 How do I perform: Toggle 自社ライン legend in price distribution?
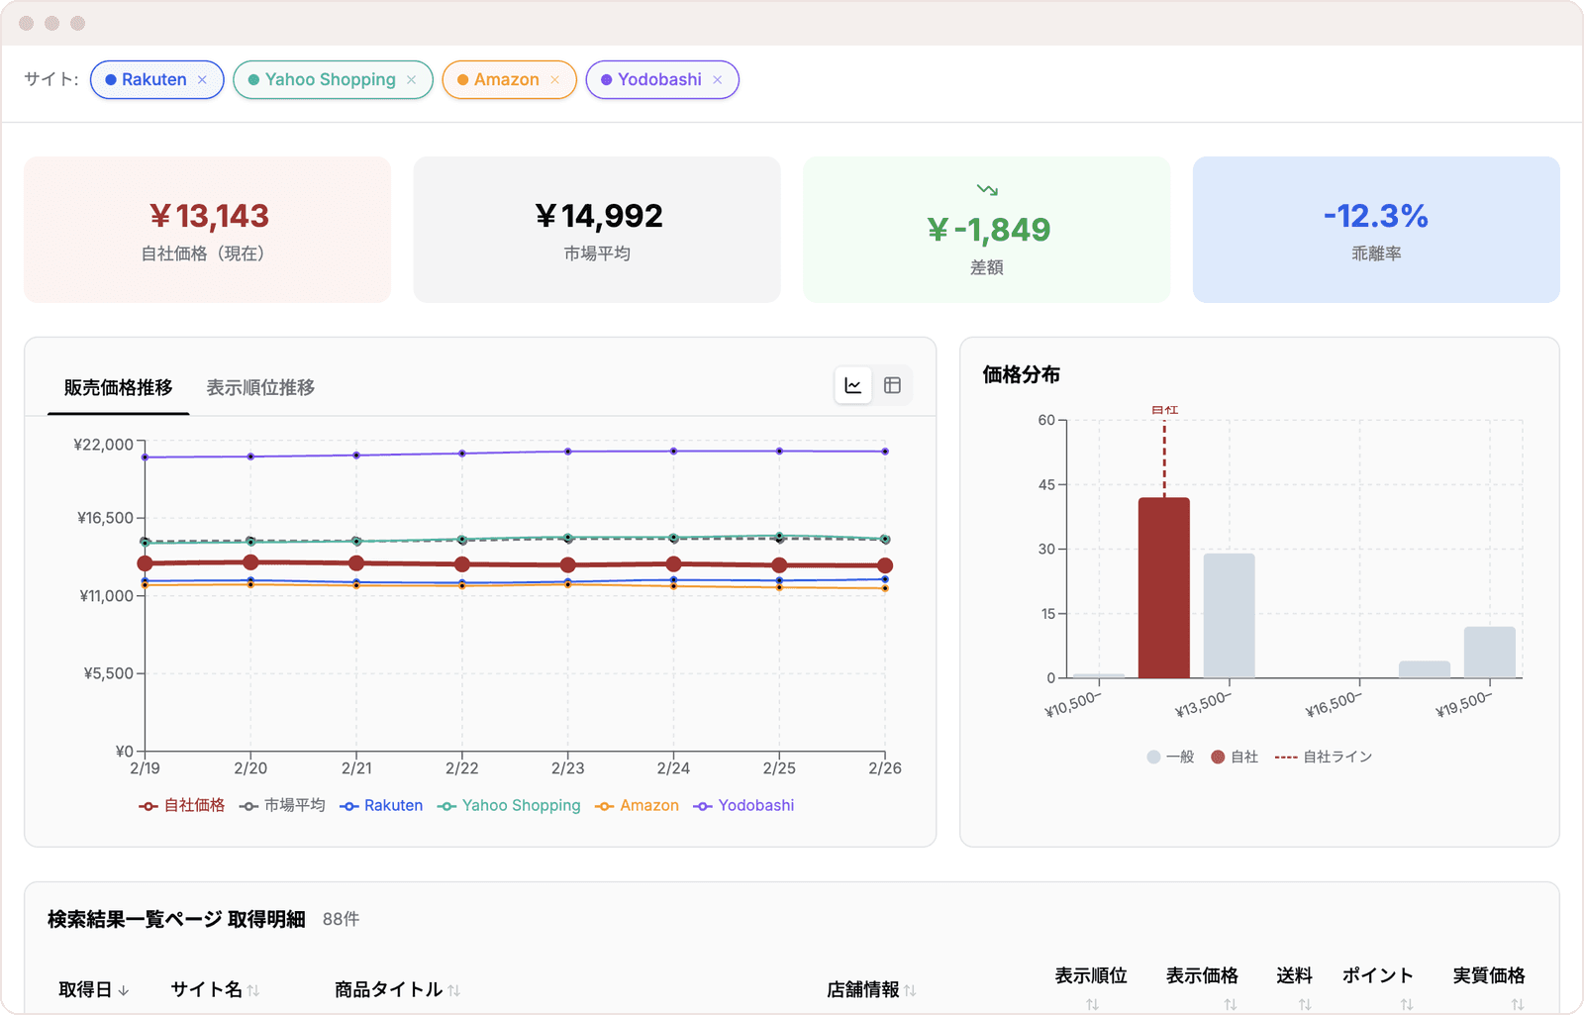pos(1324,757)
